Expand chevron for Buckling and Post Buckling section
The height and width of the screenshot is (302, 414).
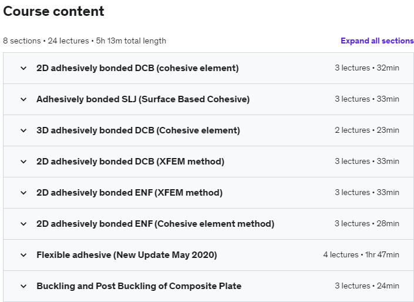click(x=23, y=286)
